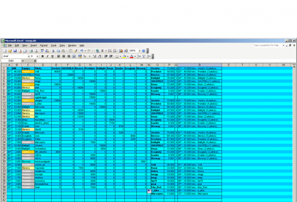Screen dimensions: 297x202
Task: Open the Insert menu
Action: pos(33,45)
